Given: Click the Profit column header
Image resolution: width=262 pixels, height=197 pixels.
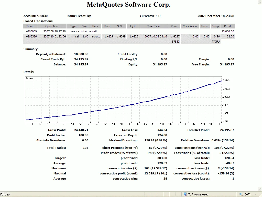Looking at the screenshot, I should click(x=227, y=26).
